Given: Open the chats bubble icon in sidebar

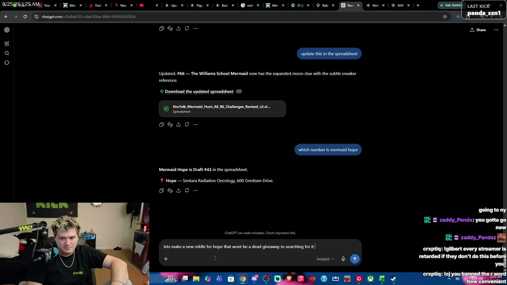Looking at the screenshot, I should tap(7, 63).
